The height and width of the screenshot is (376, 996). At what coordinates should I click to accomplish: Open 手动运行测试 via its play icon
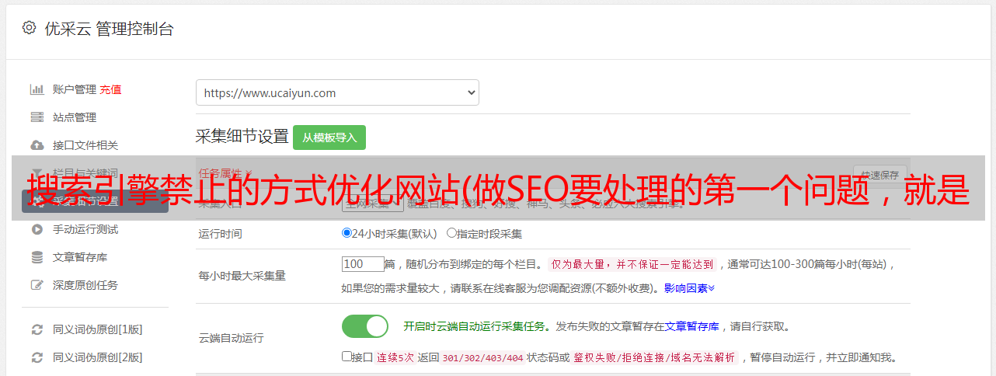point(37,229)
